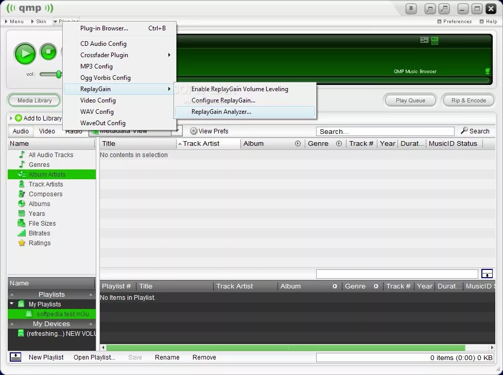Click the volume slider knob
This screenshot has width=503, height=375.
(59, 74)
